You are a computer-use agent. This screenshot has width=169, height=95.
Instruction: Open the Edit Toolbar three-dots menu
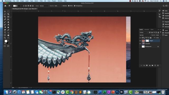coord(8,38)
